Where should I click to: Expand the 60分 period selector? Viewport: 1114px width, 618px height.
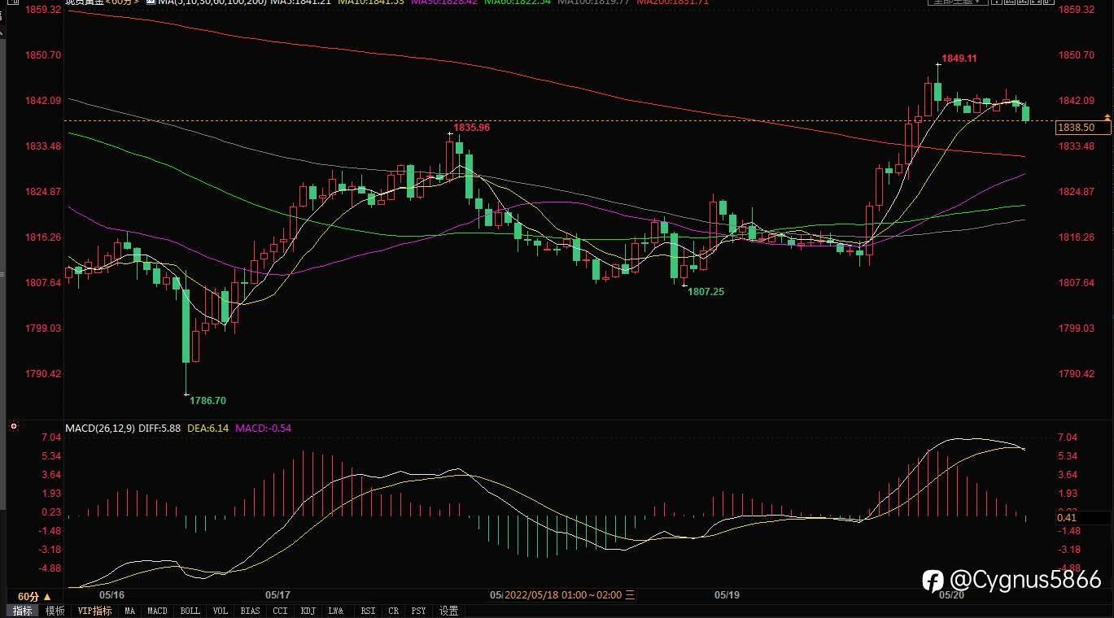pos(34,596)
